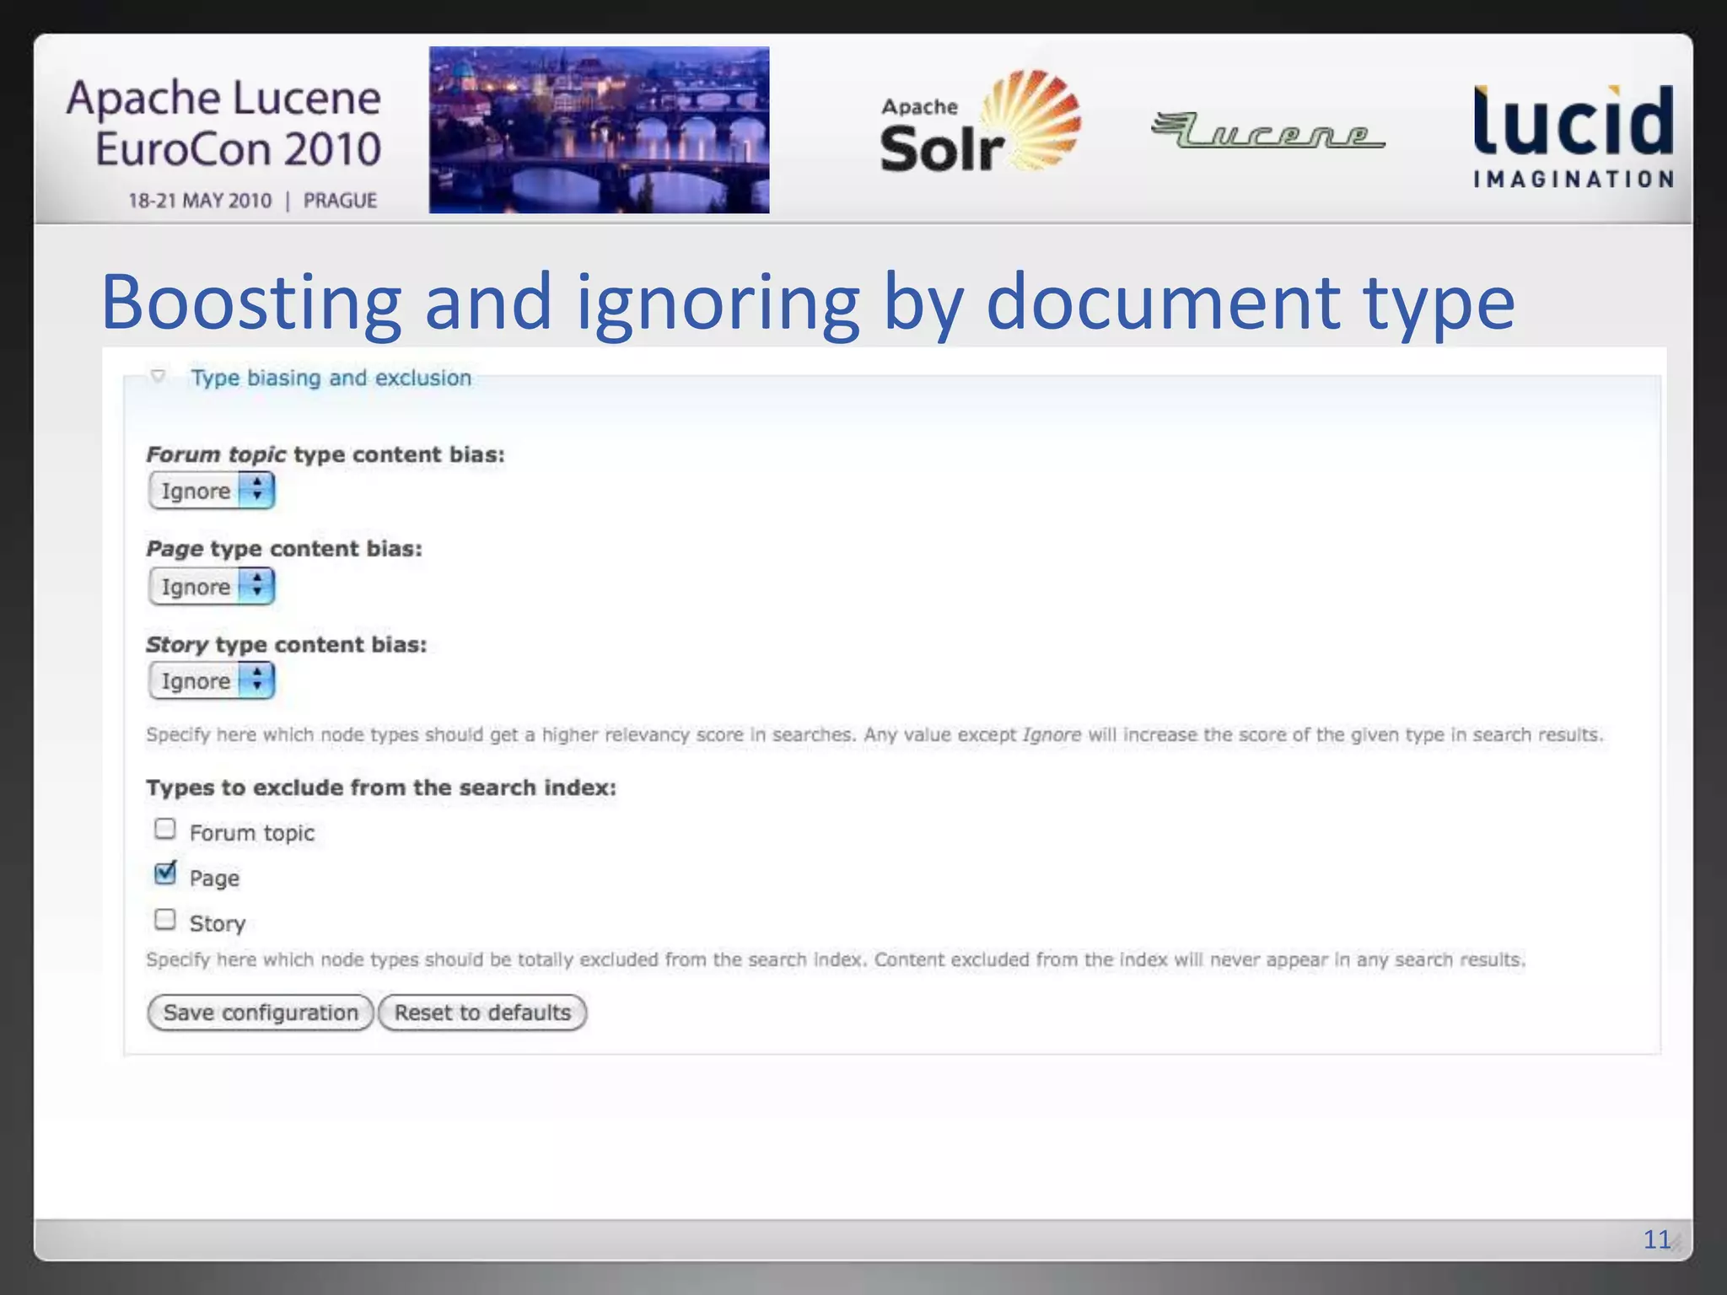The height and width of the screenshot is (1295, 1727).
Task: Click the Forum topic checkbox label text
Action: (252, 833)
